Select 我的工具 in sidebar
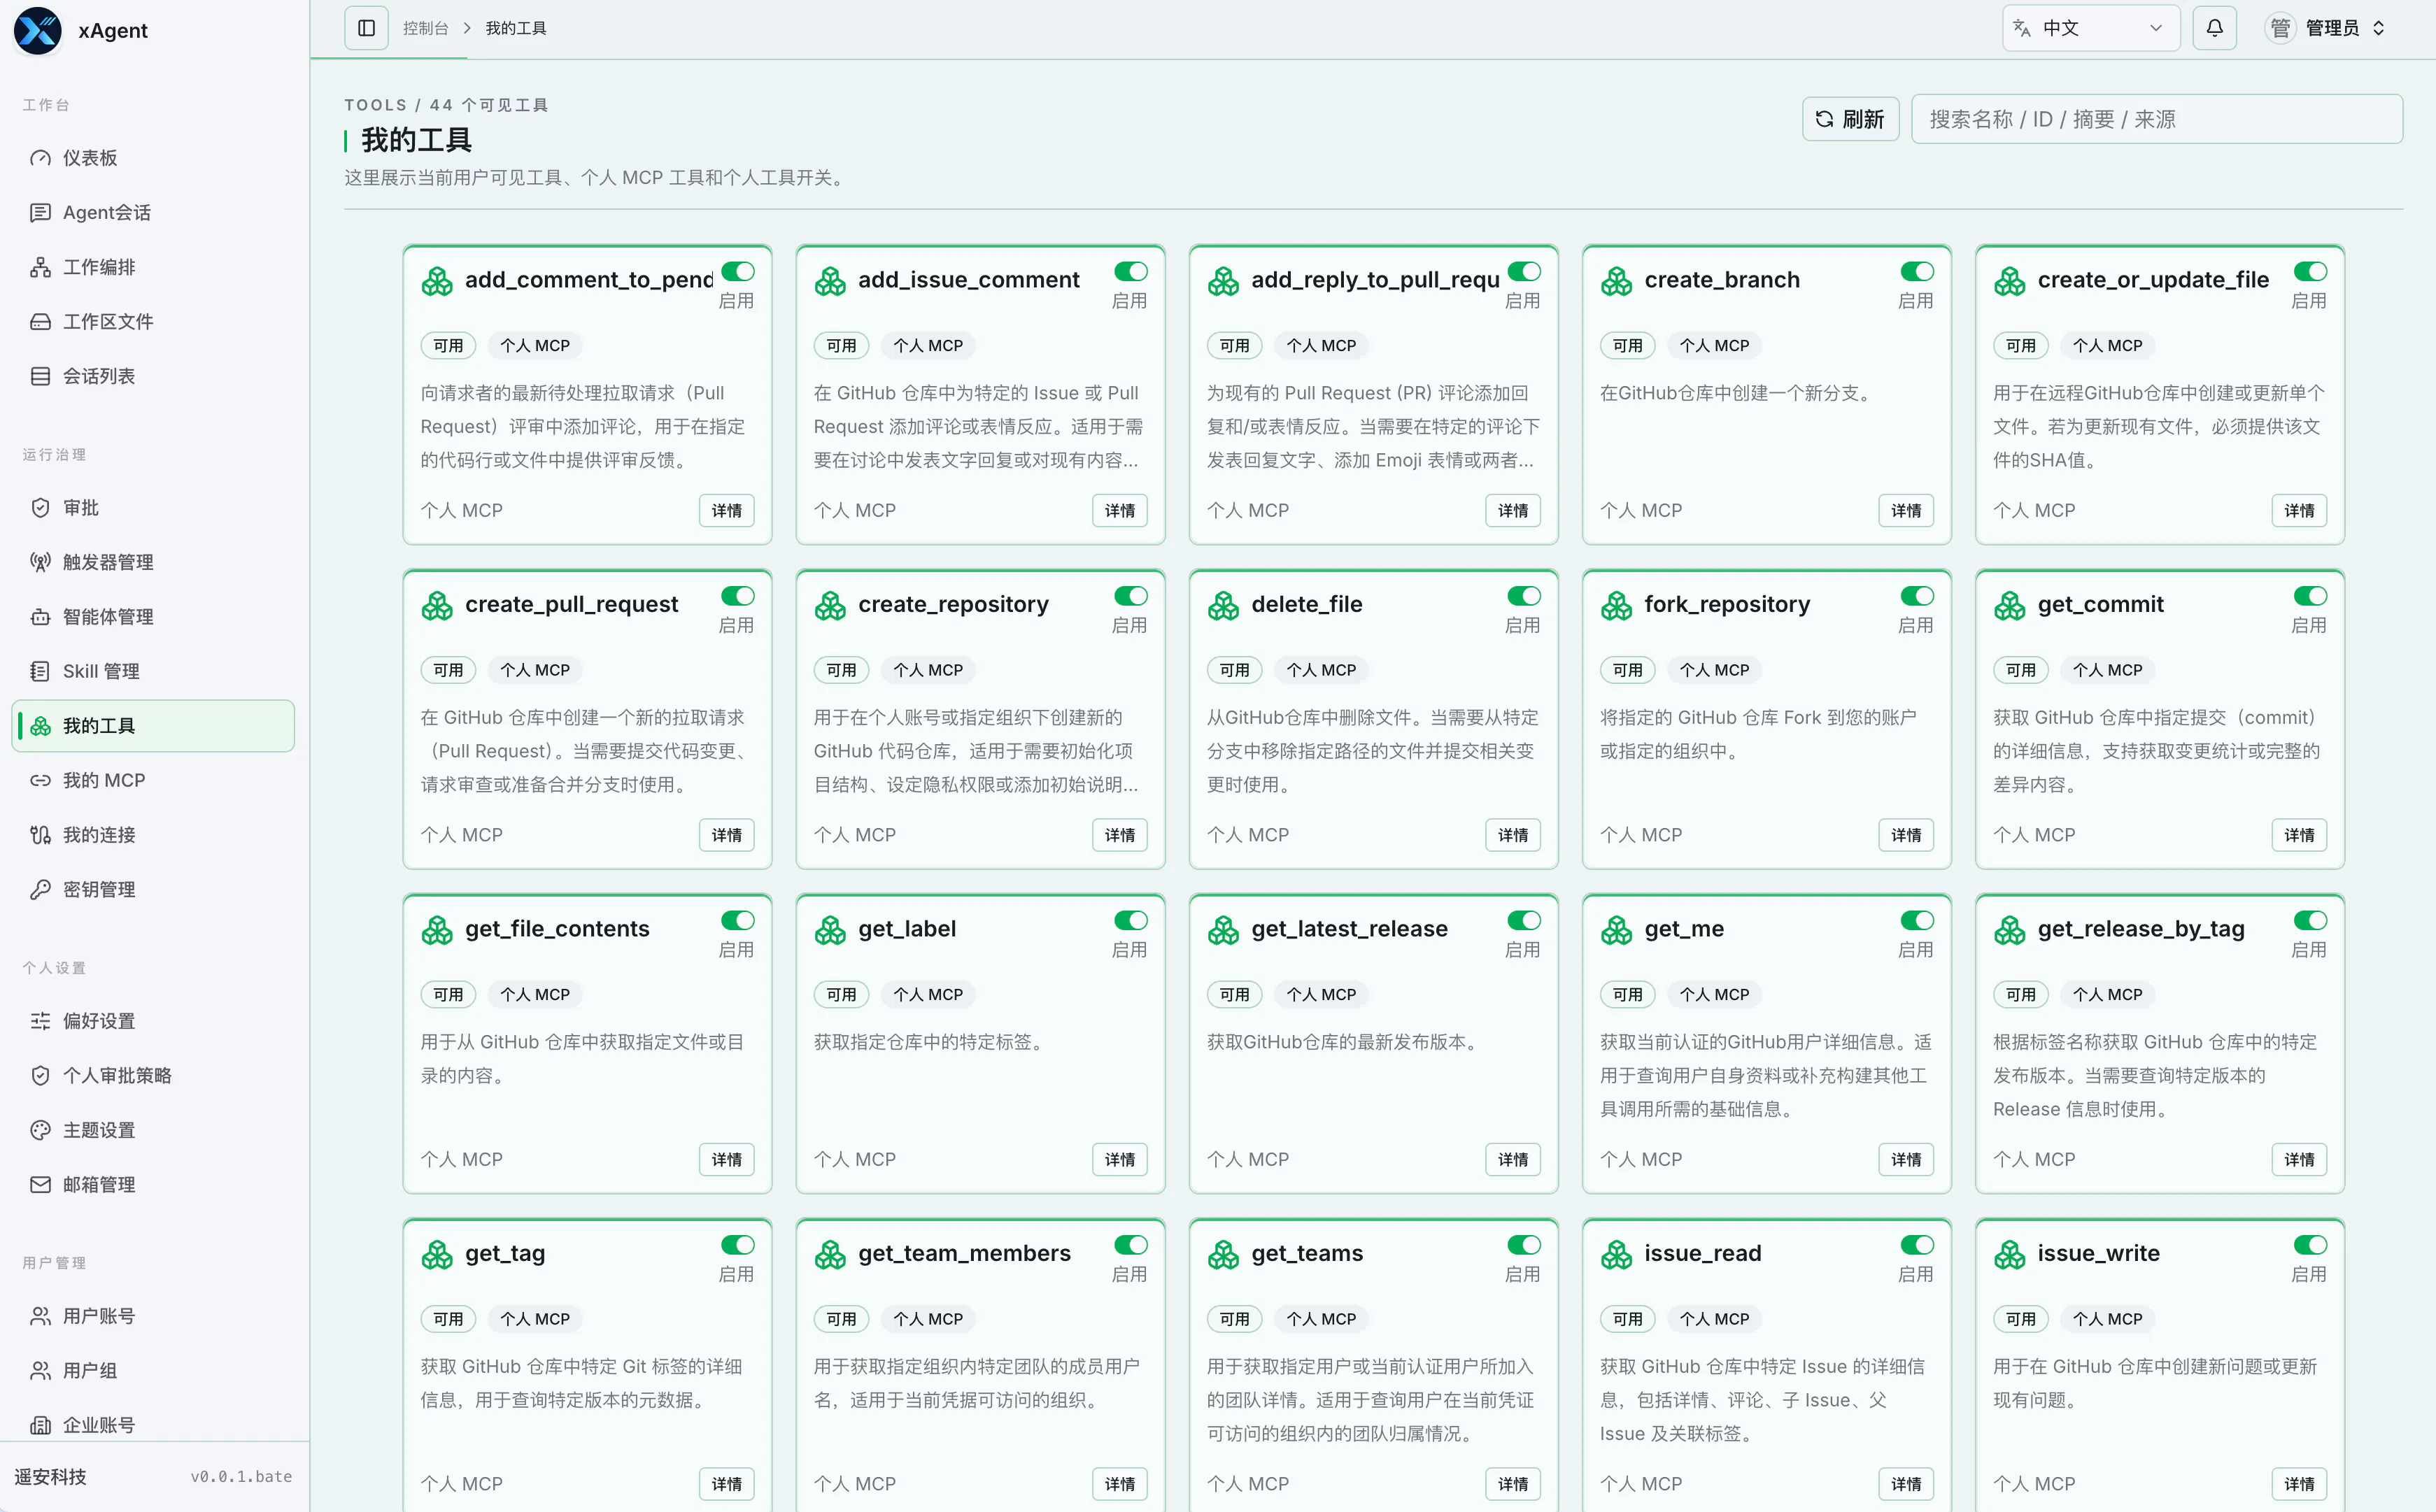This screenshot has height=1512, width=2436. pos(153,726)
